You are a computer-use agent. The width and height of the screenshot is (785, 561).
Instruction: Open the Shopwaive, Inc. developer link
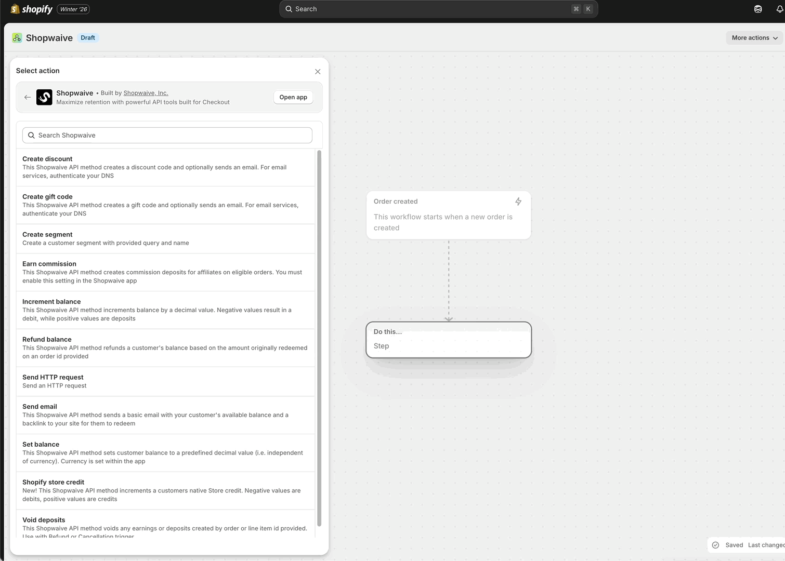point(146,93)
